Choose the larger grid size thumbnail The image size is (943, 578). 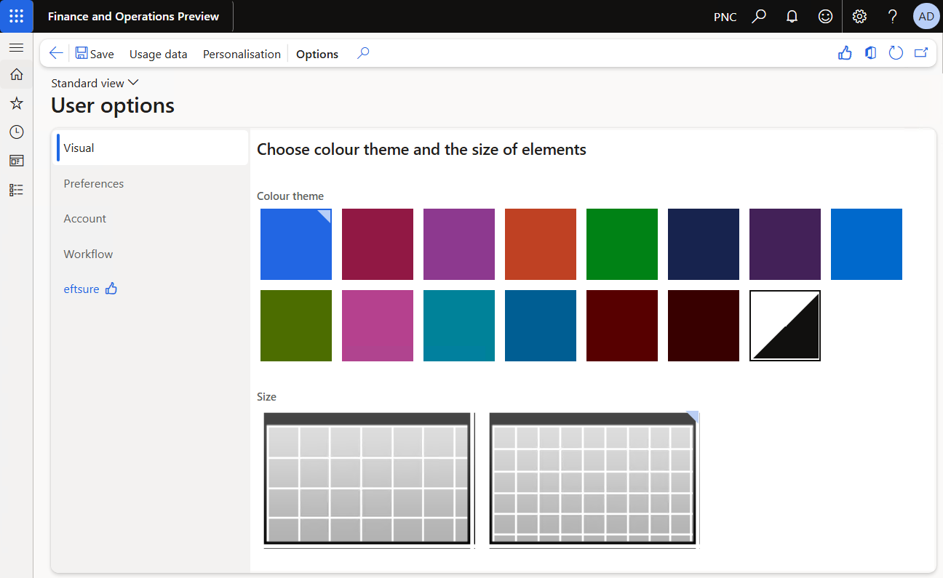[367, 478]
